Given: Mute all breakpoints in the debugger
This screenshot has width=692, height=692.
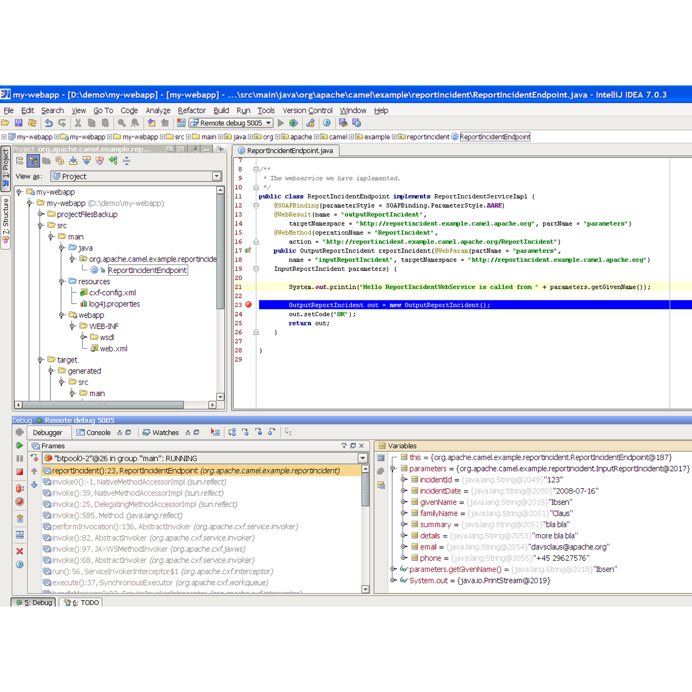Looking at the screenshot, I should (20, 502).
